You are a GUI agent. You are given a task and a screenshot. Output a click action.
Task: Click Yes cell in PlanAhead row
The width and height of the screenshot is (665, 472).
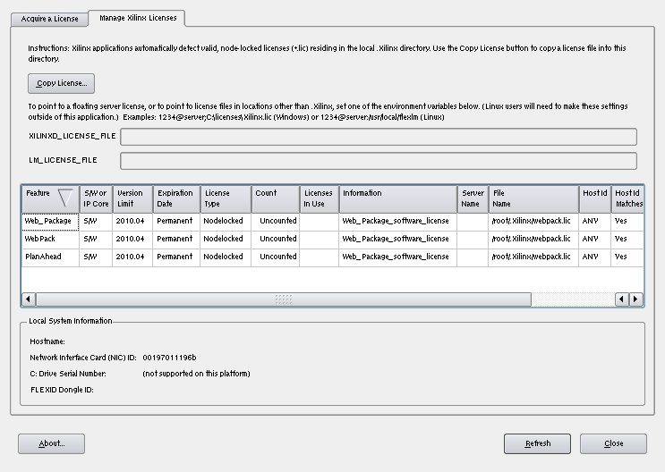[627, 257]
